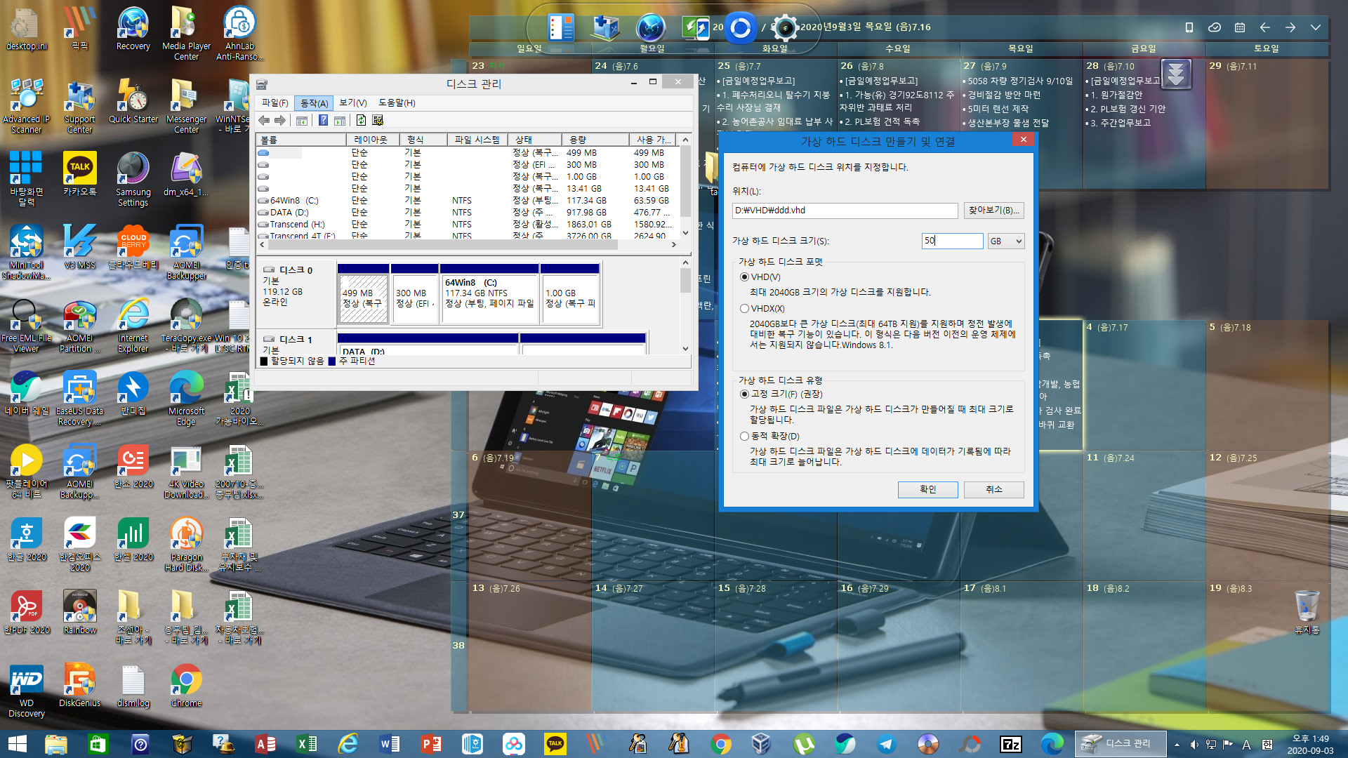Click the Refresh icon in Disk Management toolbar
Screen dimensions: 1348x758
point(361,120)
